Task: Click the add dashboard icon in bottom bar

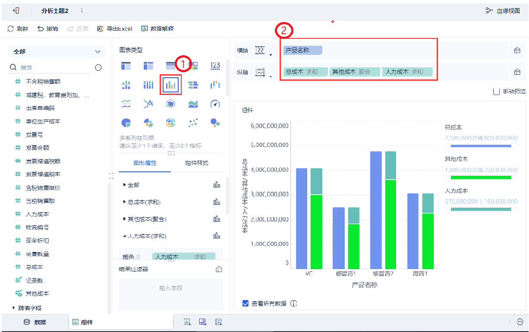Action: tap(203, 322)
